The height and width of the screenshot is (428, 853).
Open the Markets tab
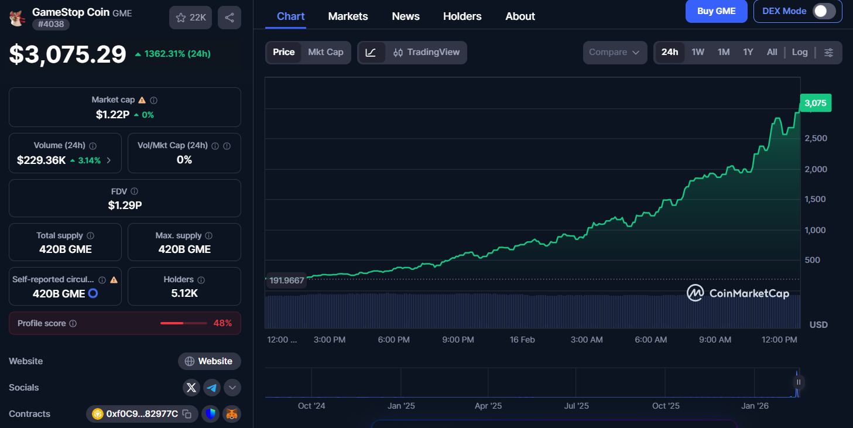[x=348, y=16]
